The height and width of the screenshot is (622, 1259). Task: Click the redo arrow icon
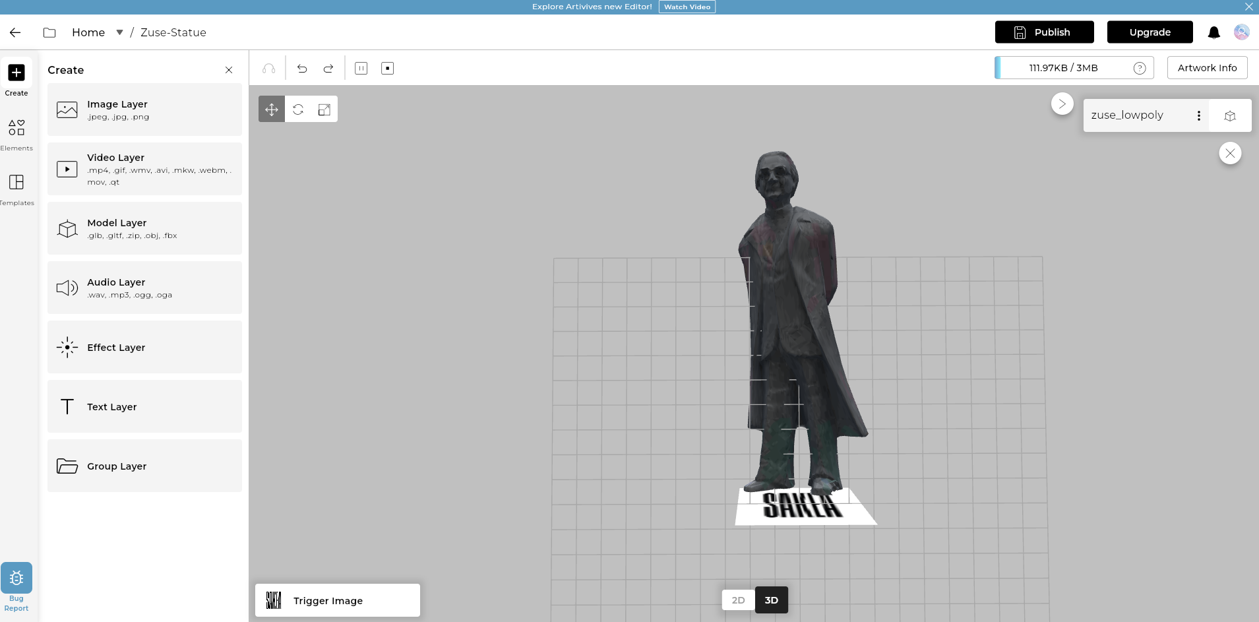(x=328, y=69)
